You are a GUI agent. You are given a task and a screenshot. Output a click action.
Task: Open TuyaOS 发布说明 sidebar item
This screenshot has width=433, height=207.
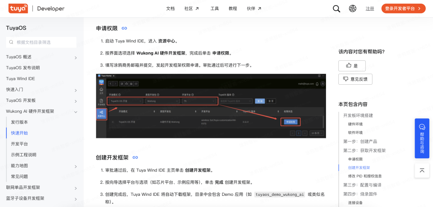coord(23,68)
